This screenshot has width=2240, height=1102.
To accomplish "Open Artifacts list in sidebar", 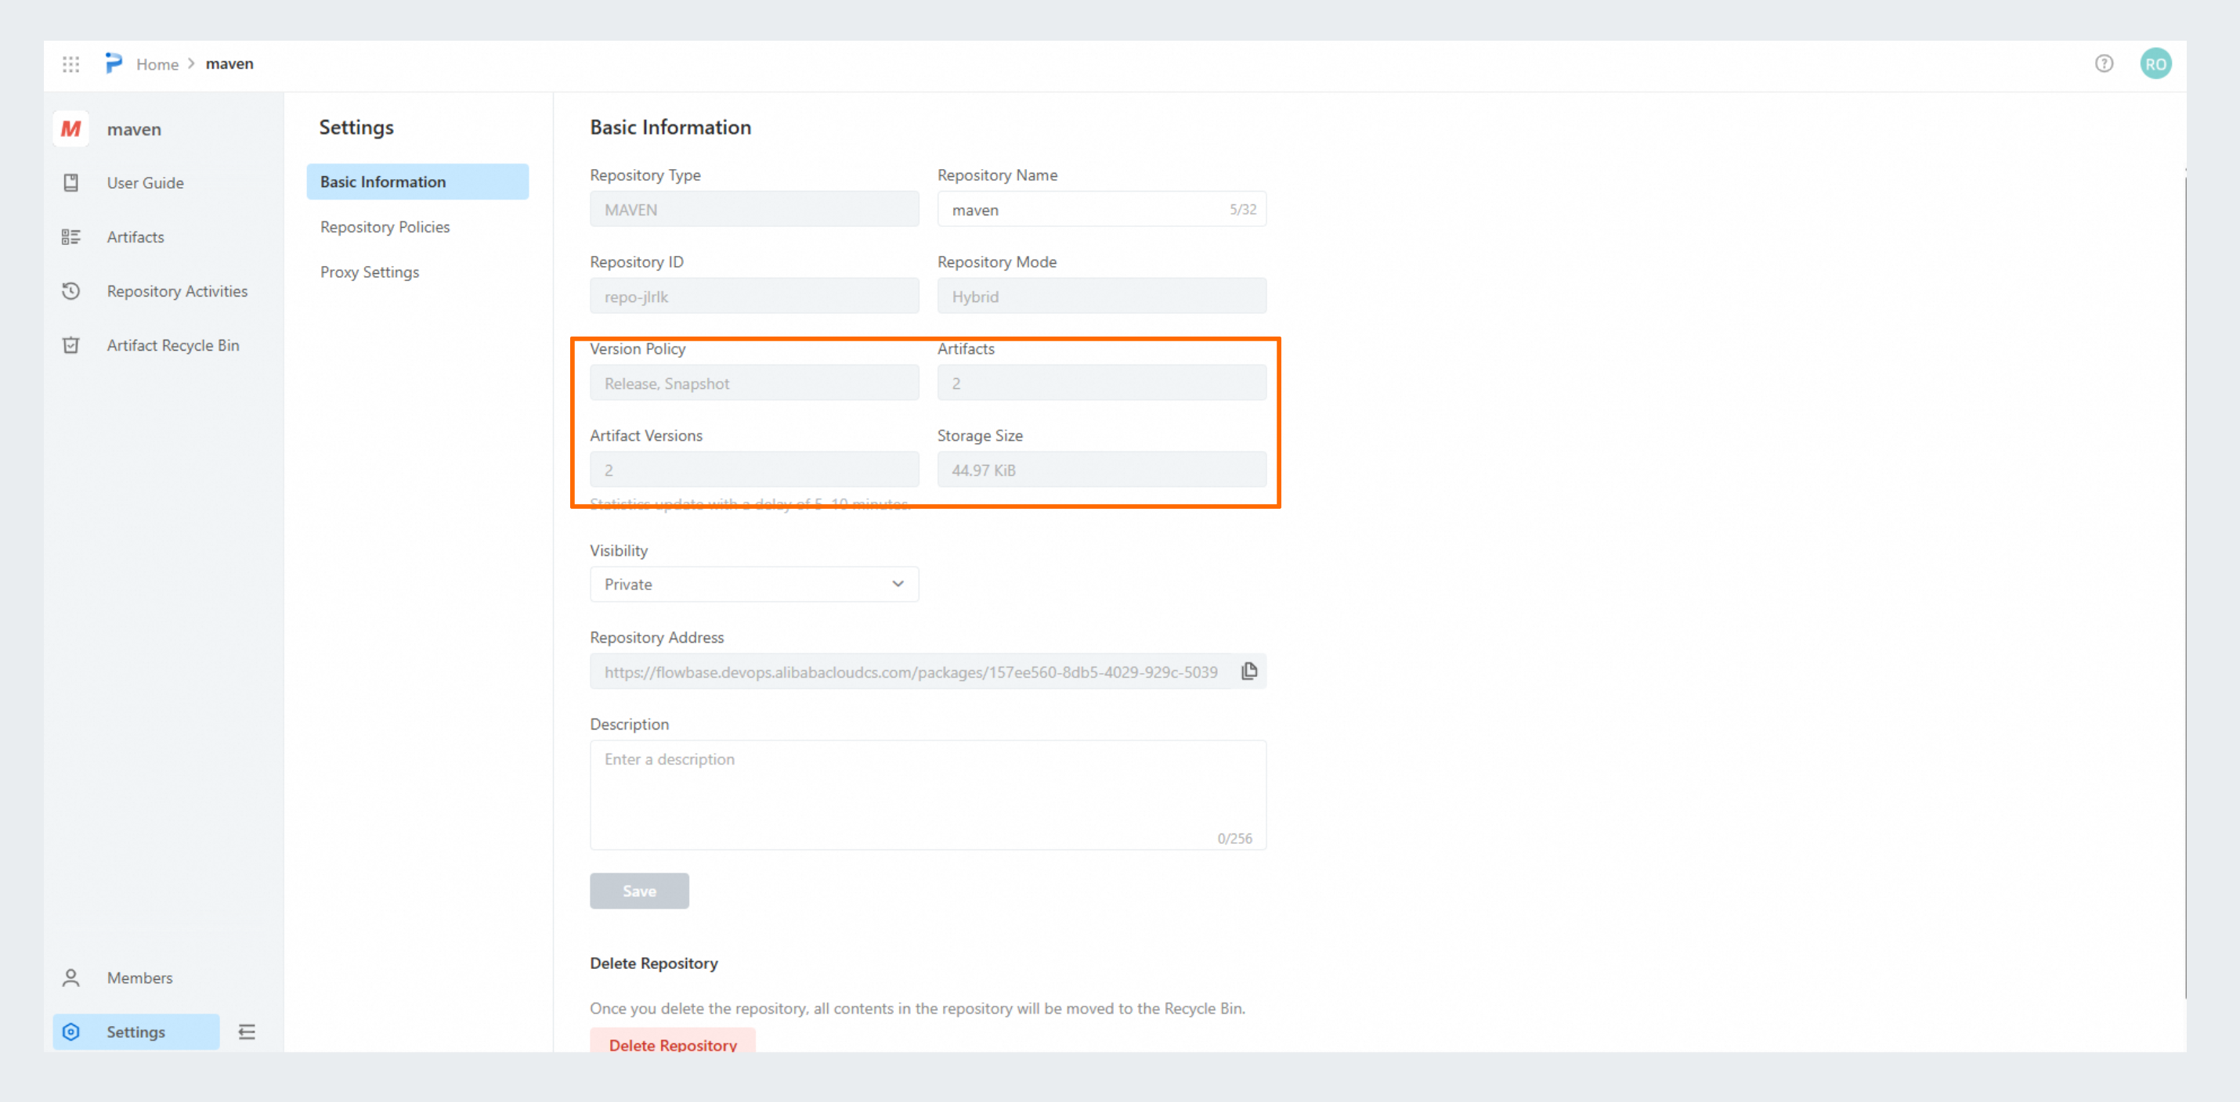I will [x=135, y=236].
